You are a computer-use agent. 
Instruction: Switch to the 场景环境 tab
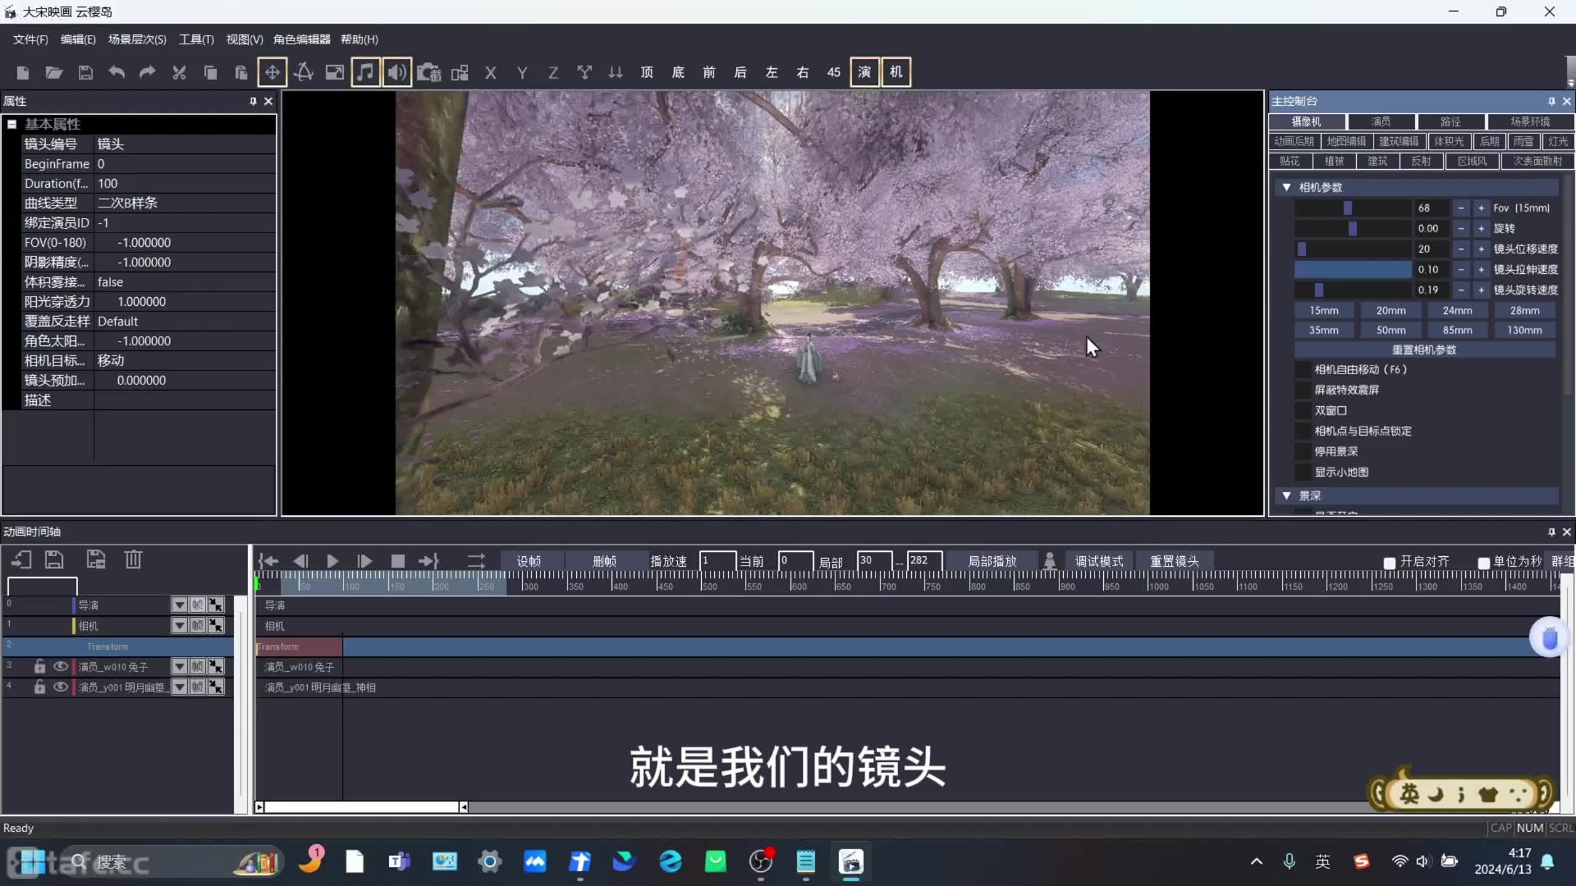pyautogui.click(x=1530, y=122)
